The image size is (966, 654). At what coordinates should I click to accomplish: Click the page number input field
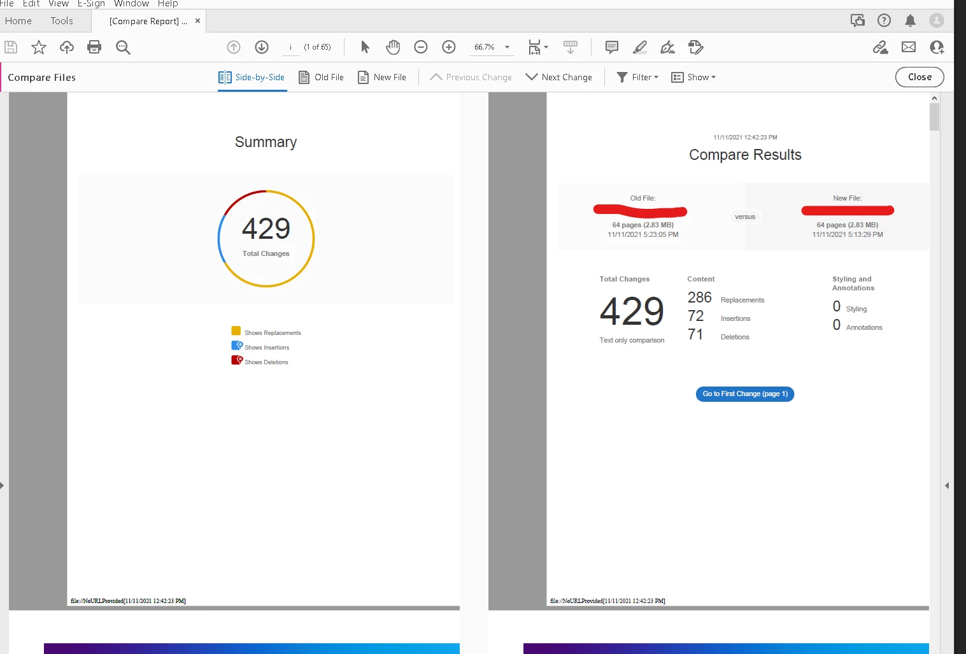pyautogui.click(x=290, y=47)
